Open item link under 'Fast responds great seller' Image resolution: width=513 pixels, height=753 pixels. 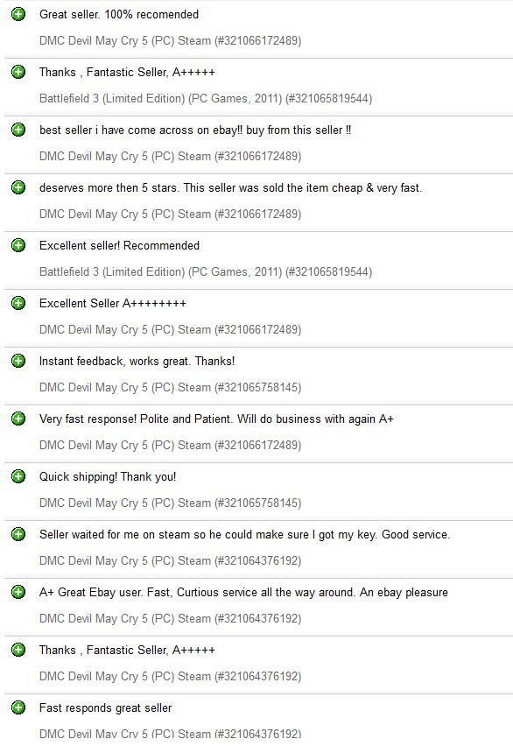tap(170, 734)
